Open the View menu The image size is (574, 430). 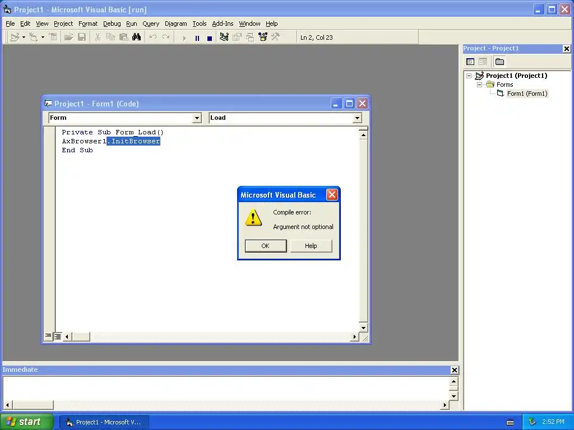tap(42, 24)
